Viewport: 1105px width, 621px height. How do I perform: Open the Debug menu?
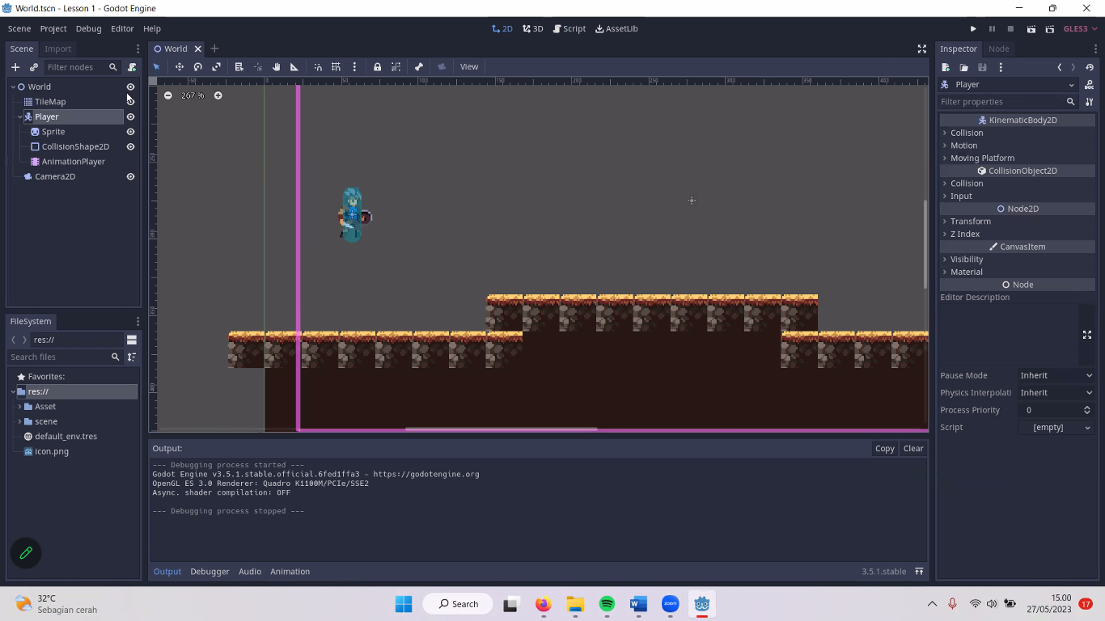(88, 28)
